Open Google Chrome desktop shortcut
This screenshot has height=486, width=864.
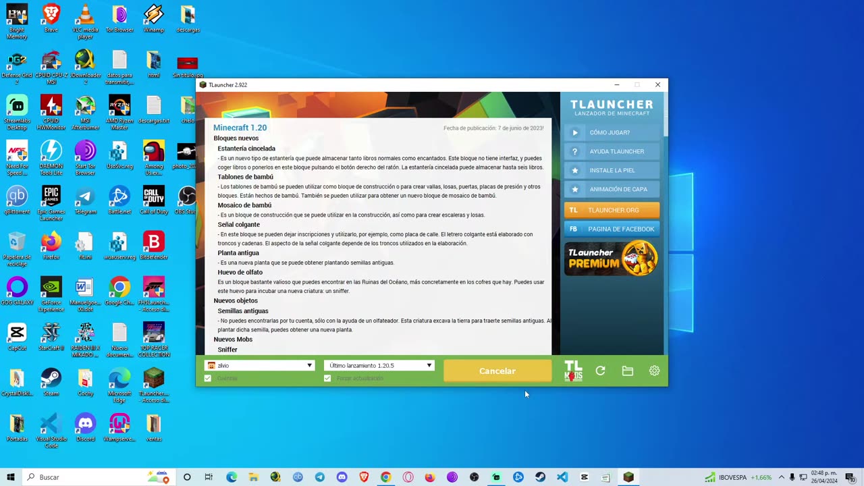pyautogui.click(x=119, y=291)
